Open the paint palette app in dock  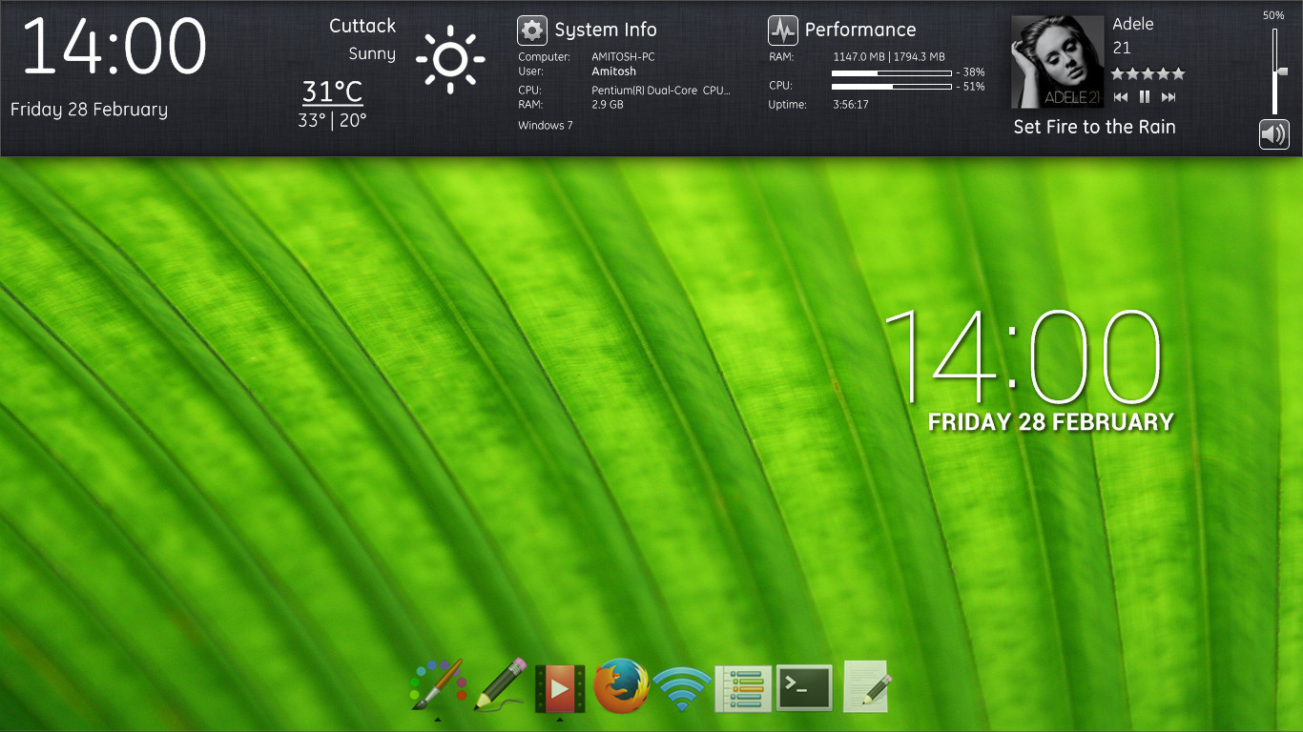point(438,684)
